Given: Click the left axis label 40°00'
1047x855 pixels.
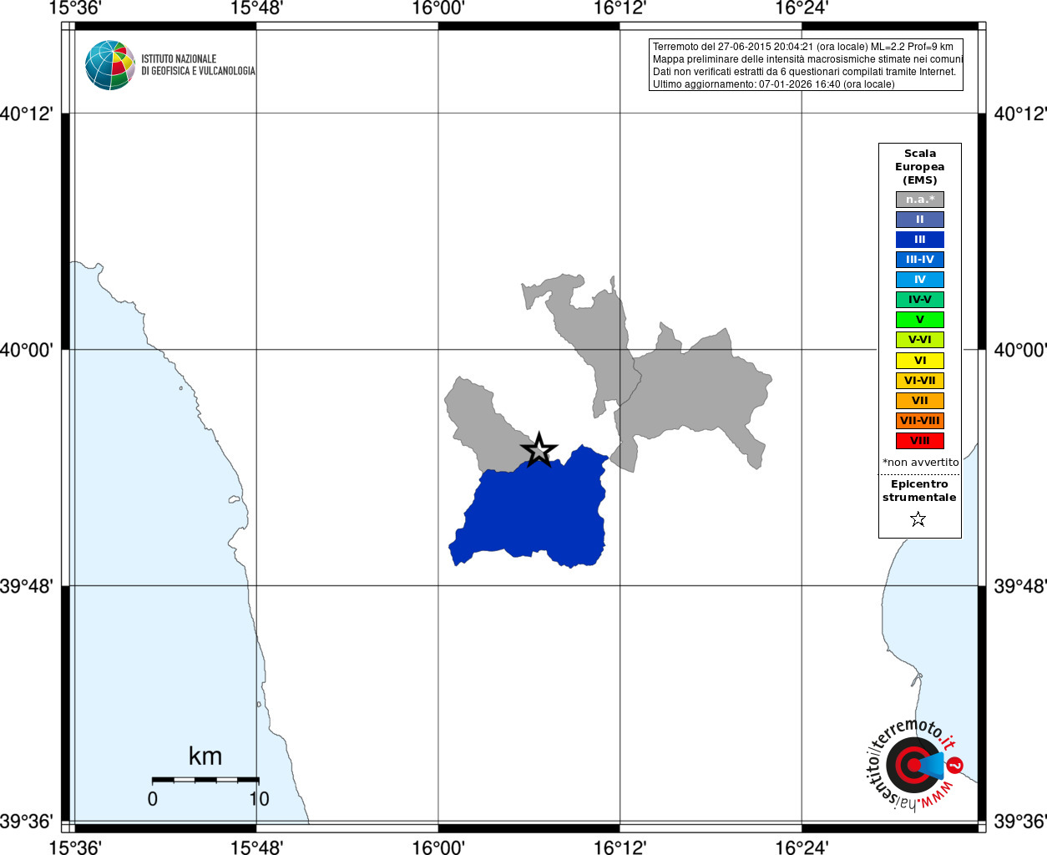Looking at the screenshot, I should pyautogui.click(x=26, y=350).
